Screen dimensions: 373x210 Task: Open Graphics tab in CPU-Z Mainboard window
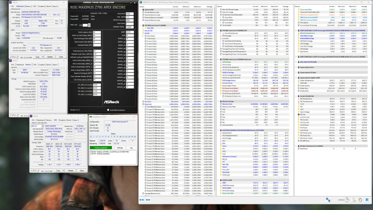41,6
